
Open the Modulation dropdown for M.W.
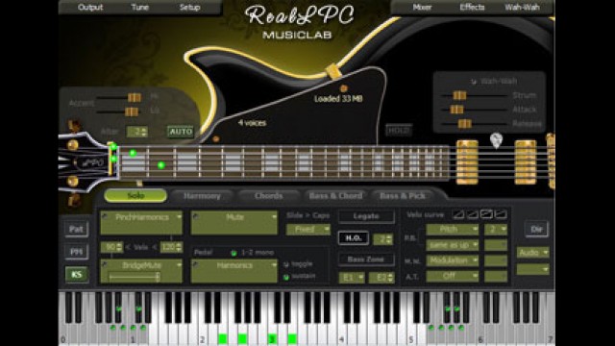[453, 260]
